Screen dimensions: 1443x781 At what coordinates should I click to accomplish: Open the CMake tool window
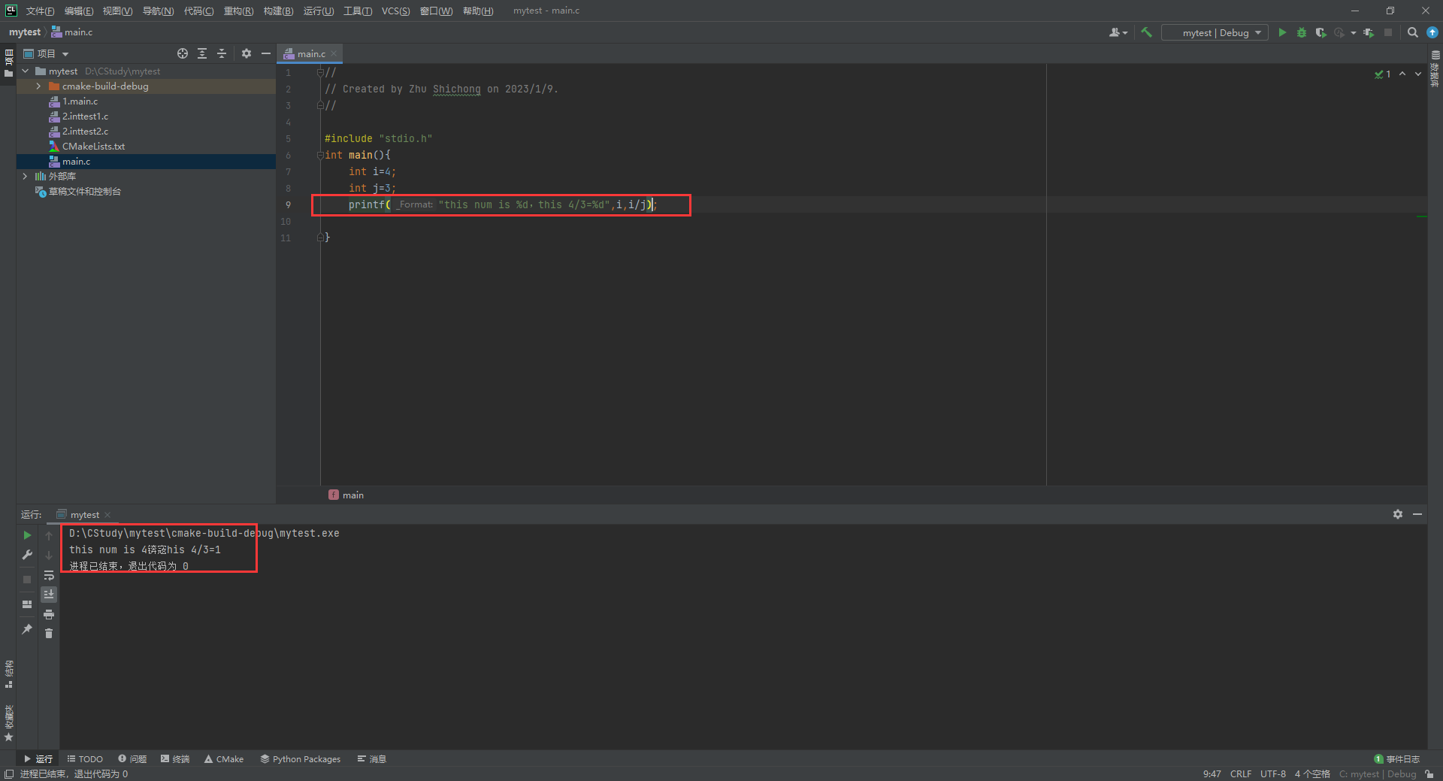point(224,759)
